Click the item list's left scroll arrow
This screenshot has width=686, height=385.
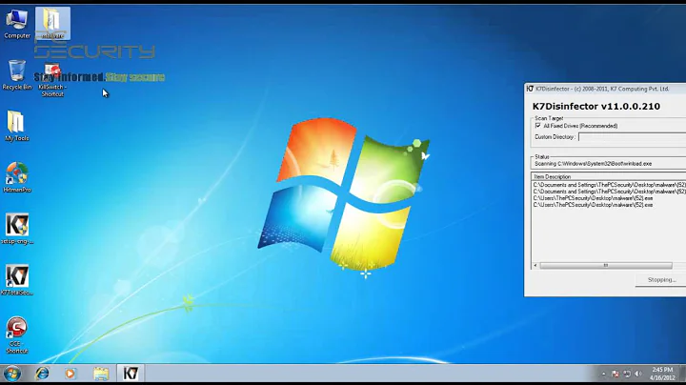tap(535, 266)
